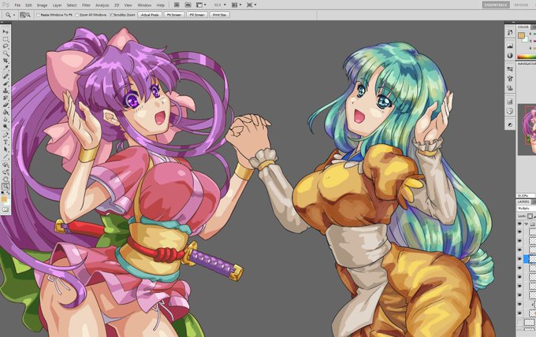Viewport: 536px width, 337px height.
Task: Select the Dodge tool
Action: (6, 127)
